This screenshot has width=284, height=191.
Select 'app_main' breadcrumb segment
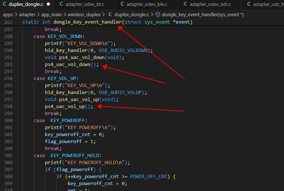[51, 15]
